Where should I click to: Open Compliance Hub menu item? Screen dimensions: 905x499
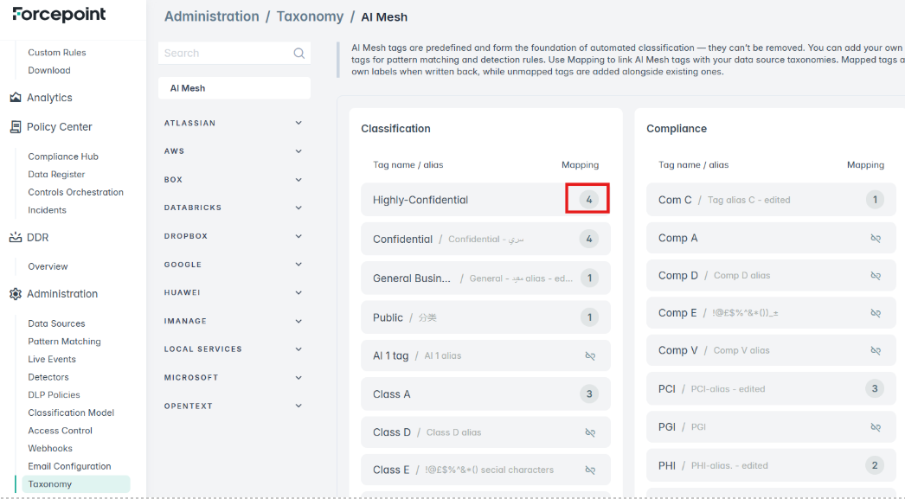click(x=63, y=157)
